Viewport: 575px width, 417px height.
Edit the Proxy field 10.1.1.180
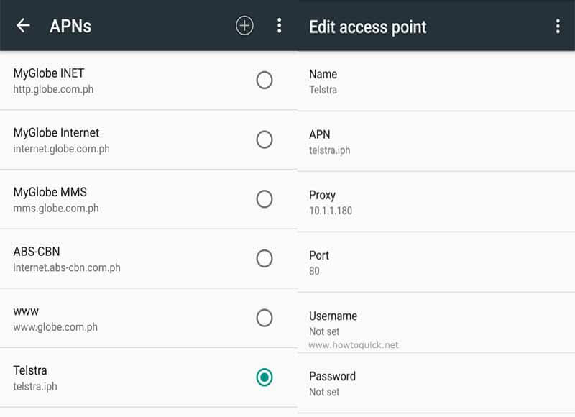tap(436, 202)
